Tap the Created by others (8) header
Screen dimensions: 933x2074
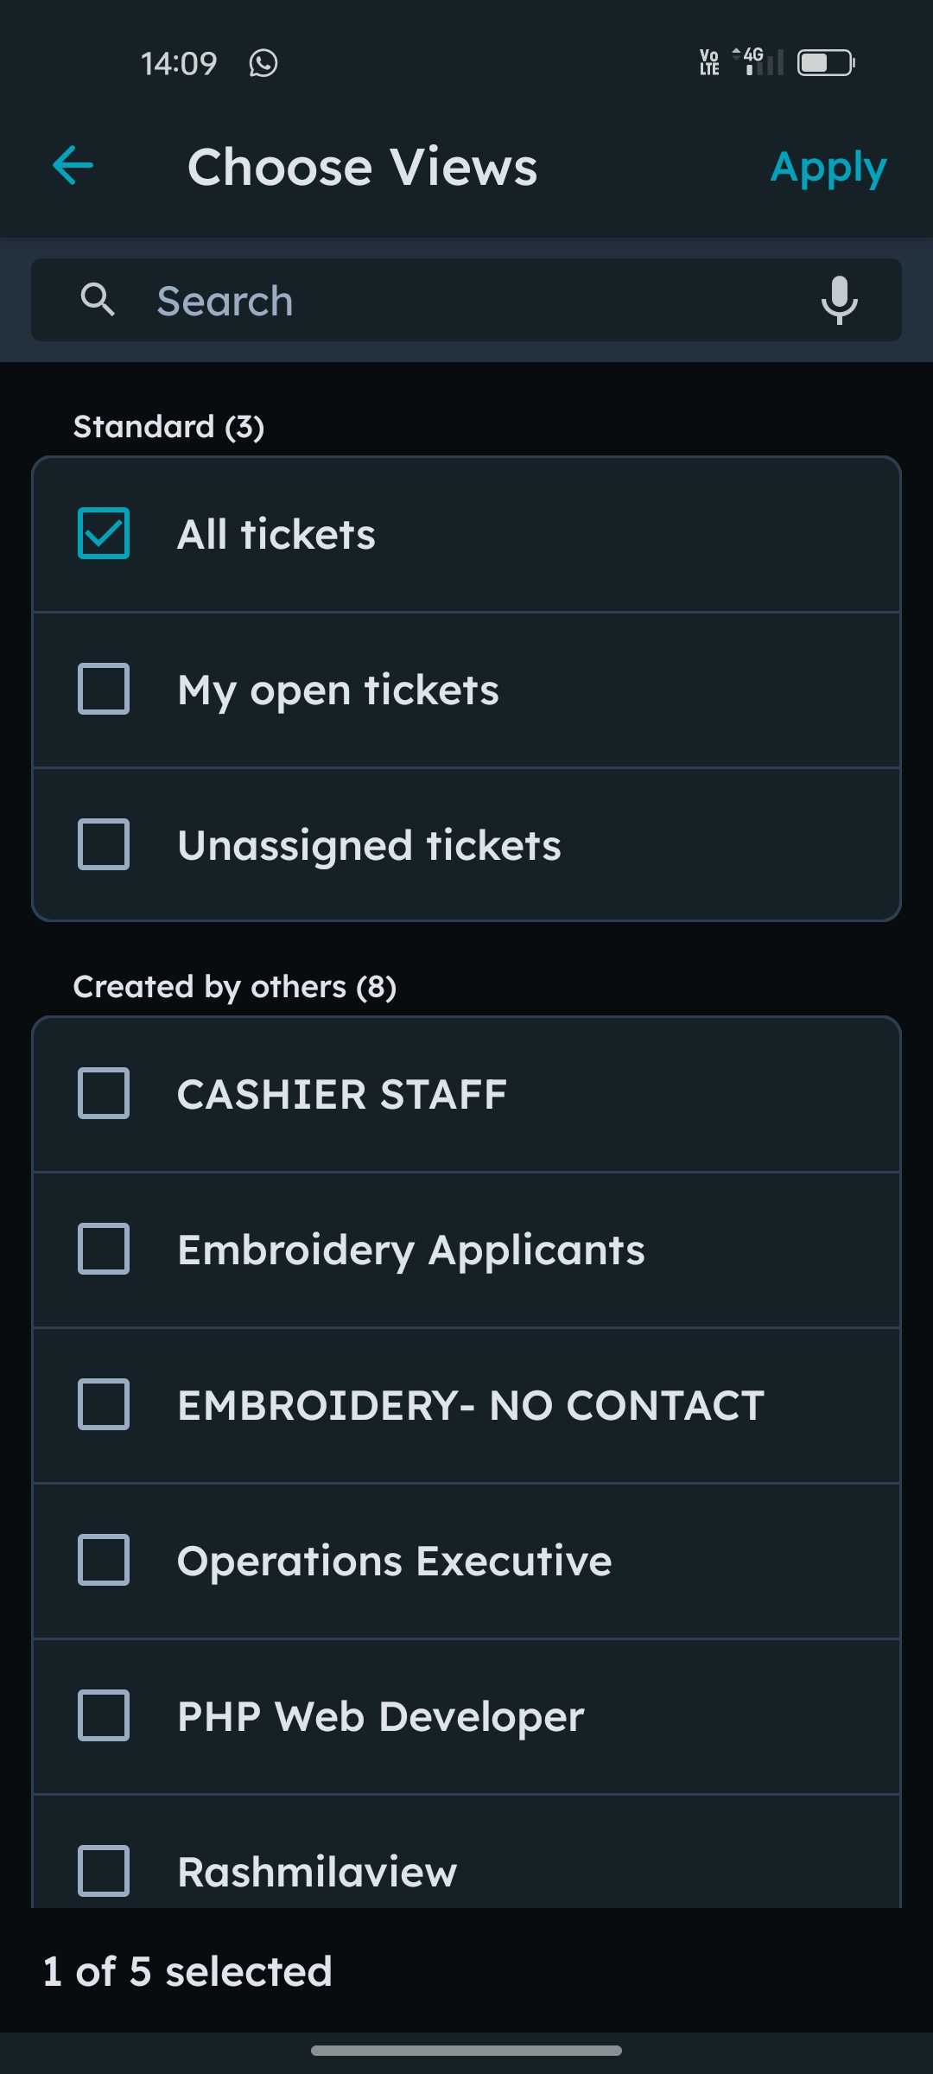235,987
